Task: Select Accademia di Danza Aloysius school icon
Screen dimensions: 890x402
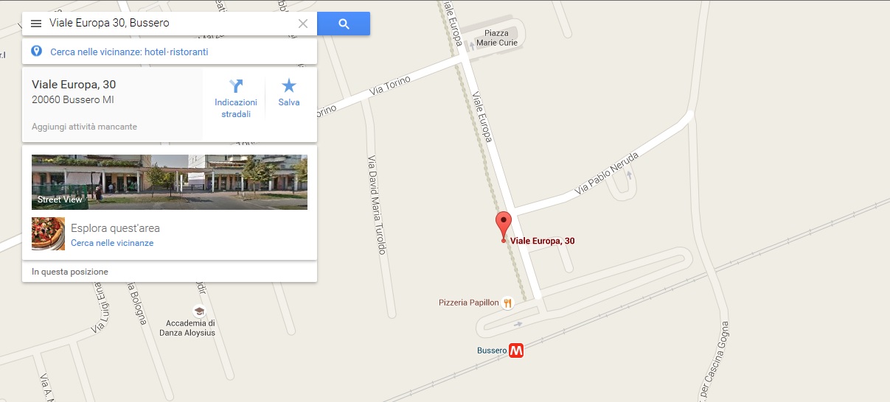Action: [x=198, y=311]
